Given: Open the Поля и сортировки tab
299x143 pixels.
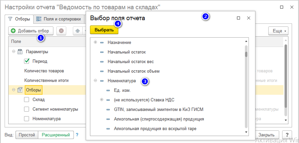Looking at the screenshot, I should click(x=59, y=19).
